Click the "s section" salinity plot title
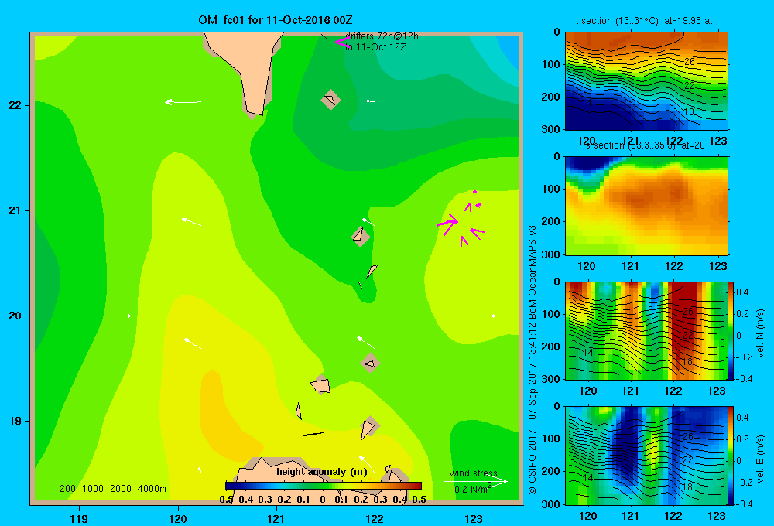Screen dimensions: 774x526 (646, 145)
